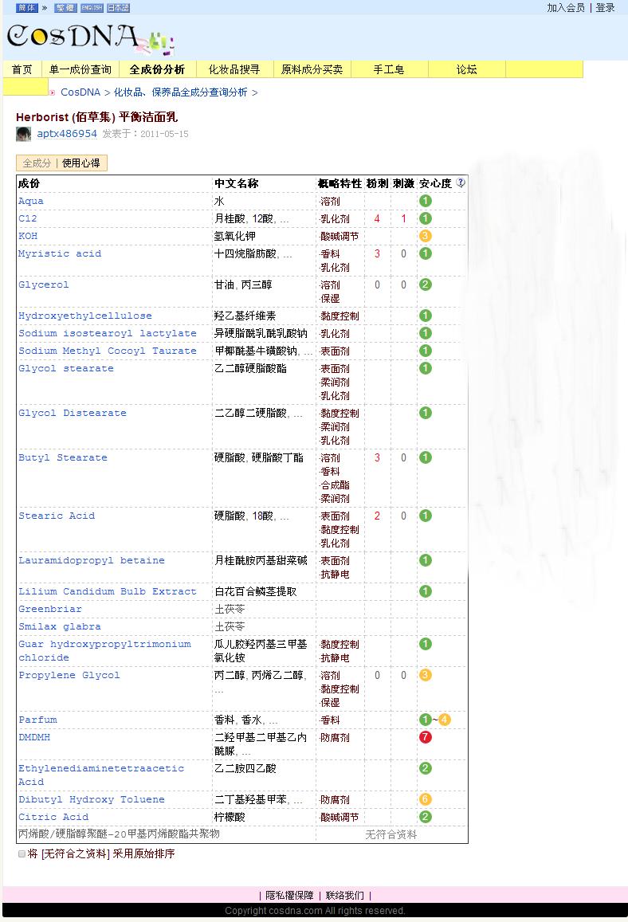Click acne value 4 for C12

click(x=377, y=218)
